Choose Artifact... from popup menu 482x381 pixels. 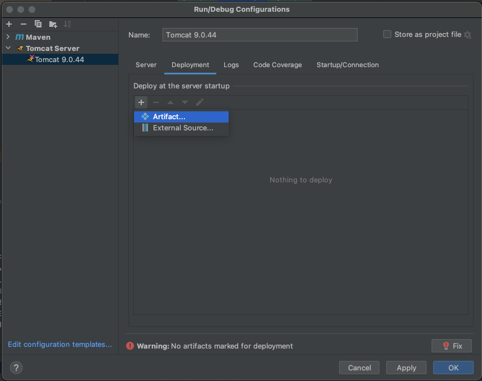(182, 116)
